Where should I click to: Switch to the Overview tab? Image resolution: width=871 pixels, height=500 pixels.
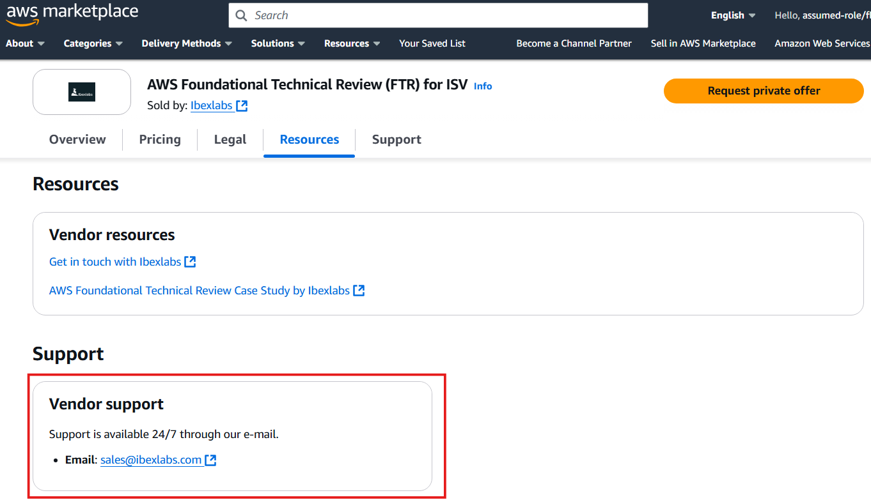(77, 139)
